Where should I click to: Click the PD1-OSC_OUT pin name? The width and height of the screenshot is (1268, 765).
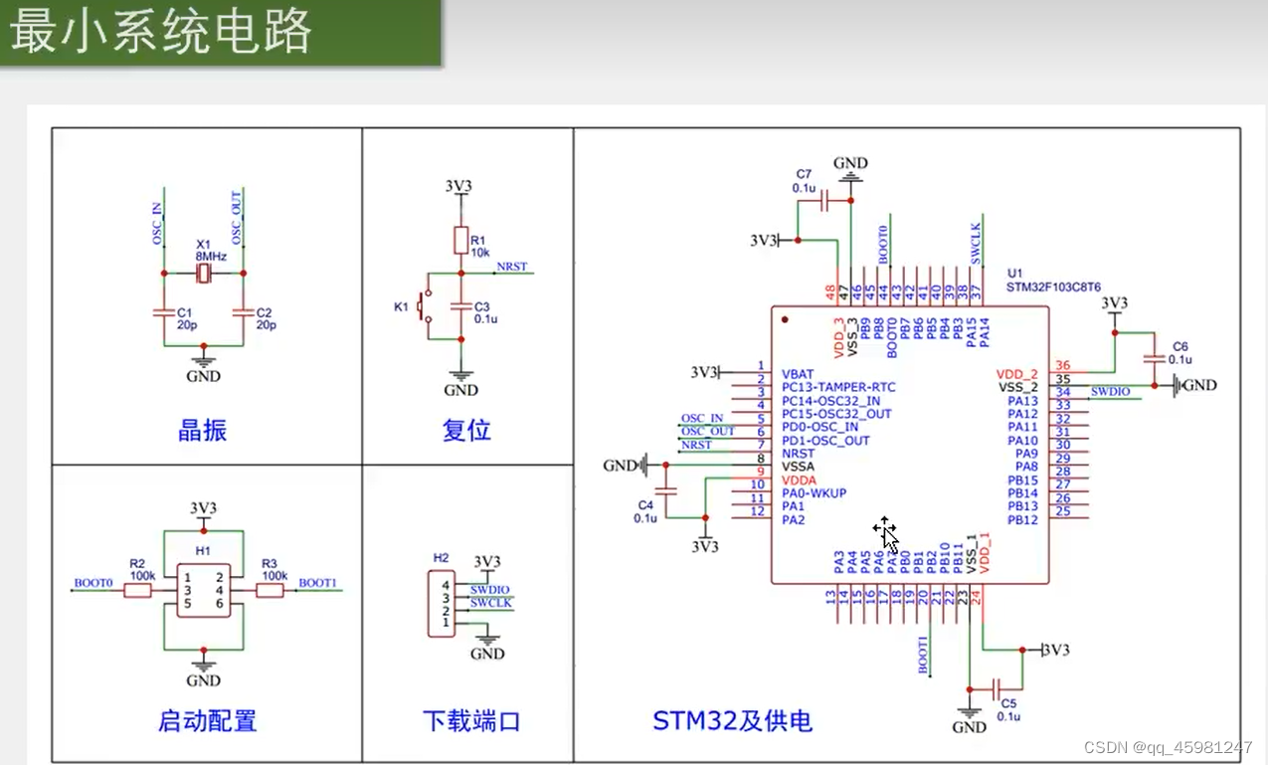pos(825,441)
